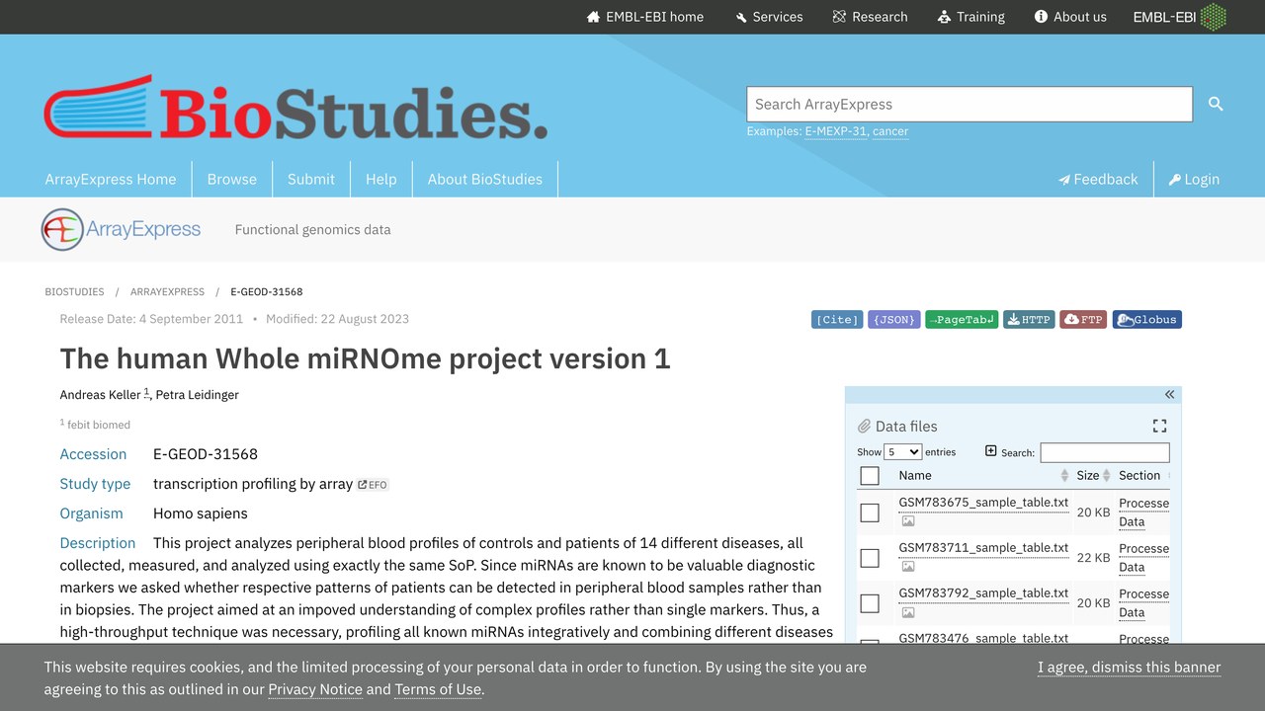The height and width of the screenshot is (711, 1265).
Task: Open About us in top bar
Action: (x=1070, y=17)
